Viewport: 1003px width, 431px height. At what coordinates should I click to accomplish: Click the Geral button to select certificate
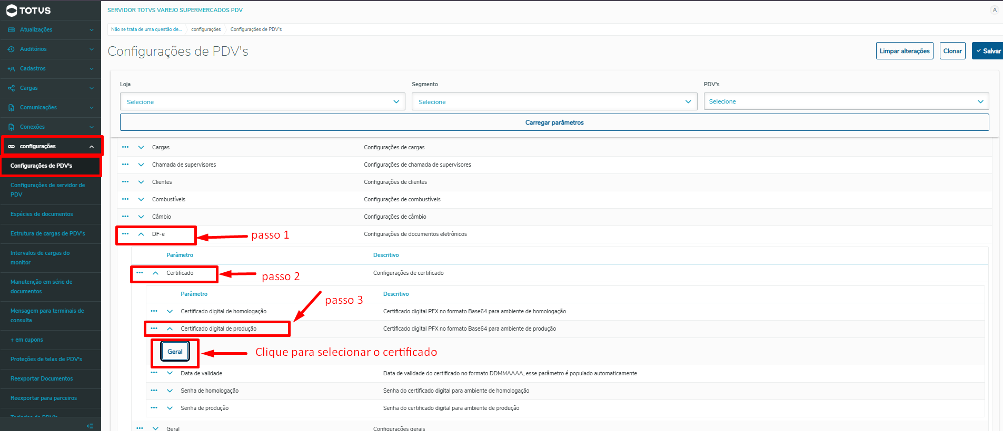[x=175, y=352]
